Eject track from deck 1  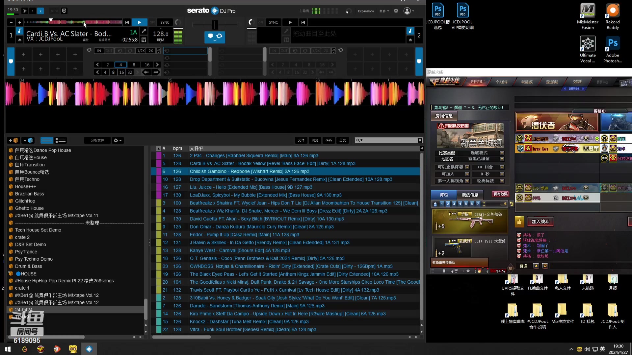click(19, 40)
